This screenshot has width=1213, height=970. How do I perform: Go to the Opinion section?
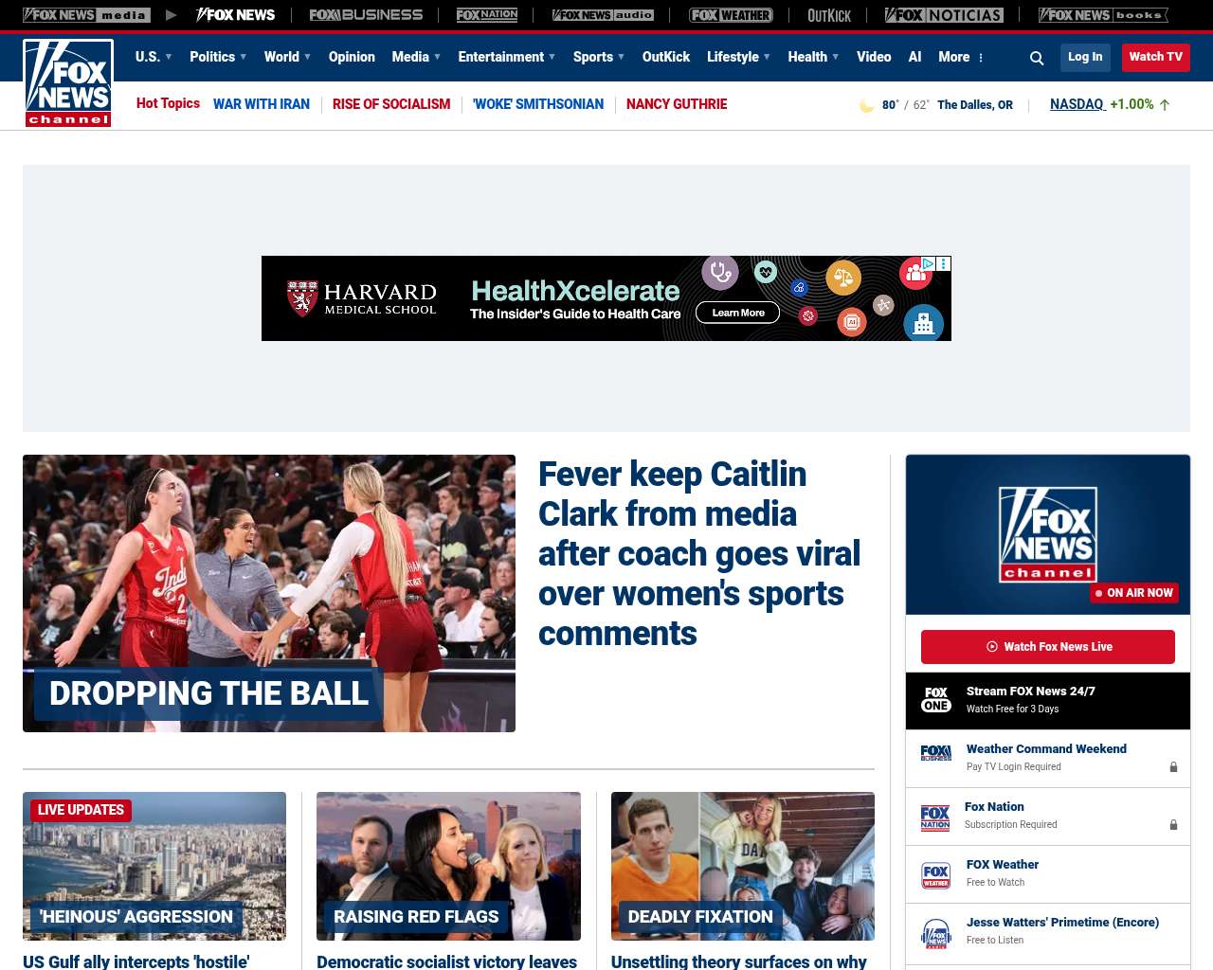point(352,57)
